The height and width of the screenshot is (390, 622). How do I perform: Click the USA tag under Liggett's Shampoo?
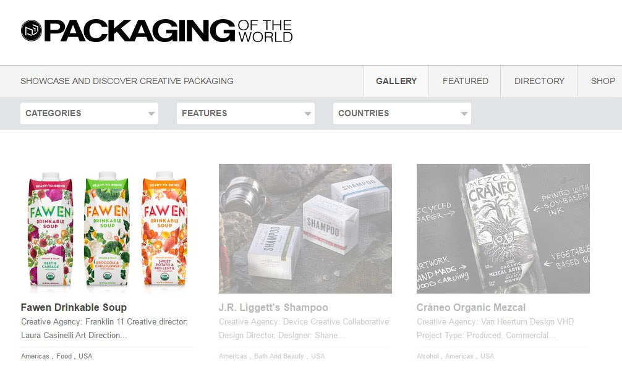318,356
